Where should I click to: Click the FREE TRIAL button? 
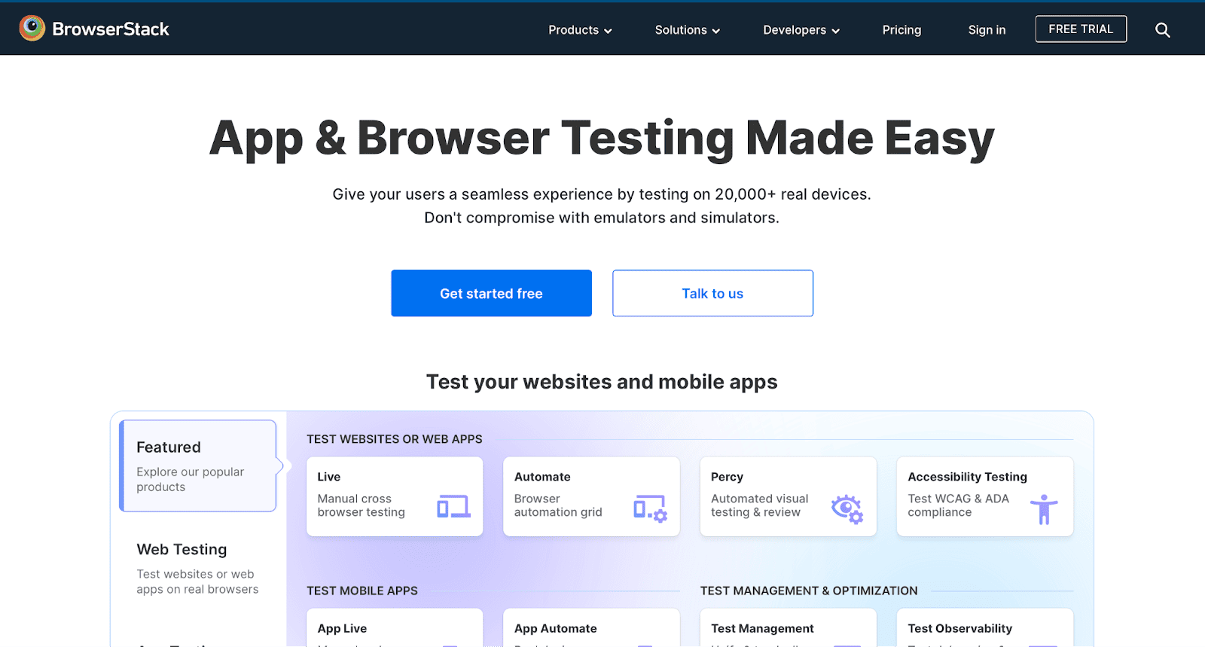[1081, 29]
